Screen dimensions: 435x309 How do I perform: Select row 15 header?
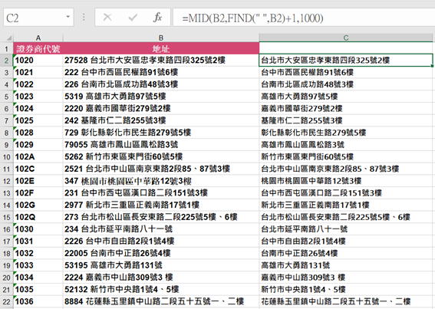6,217
